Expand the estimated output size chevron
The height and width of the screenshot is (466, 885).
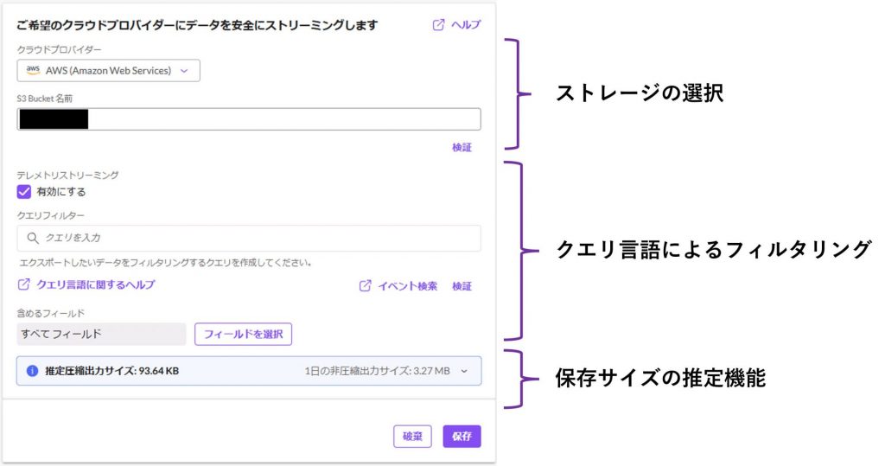click(x=464, y=371)
